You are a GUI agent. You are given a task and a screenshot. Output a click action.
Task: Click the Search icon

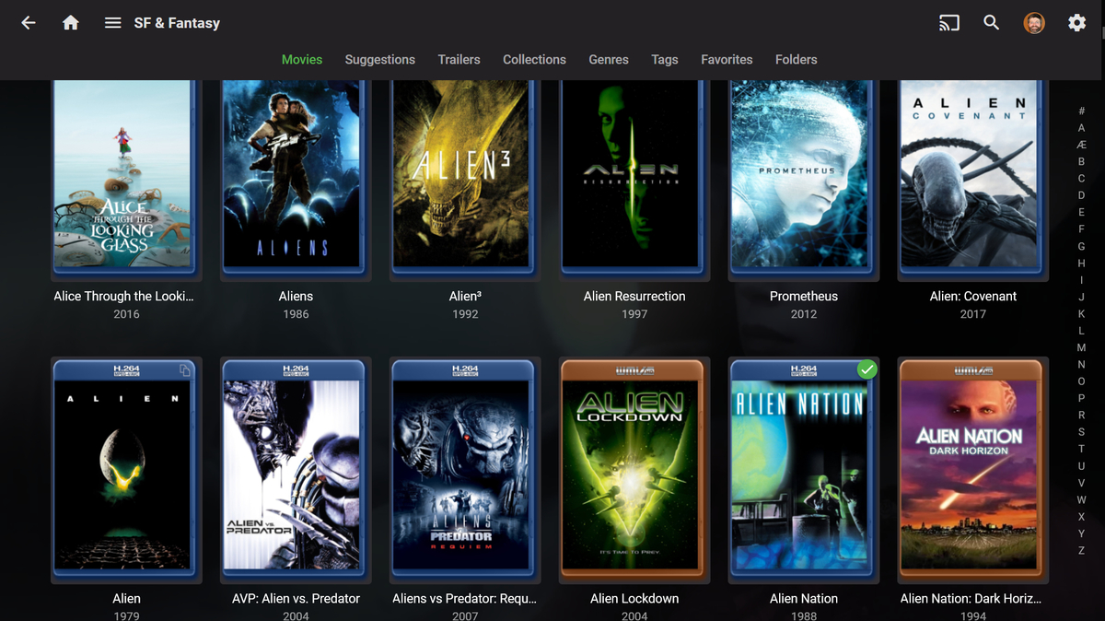[x=992, y=22]
